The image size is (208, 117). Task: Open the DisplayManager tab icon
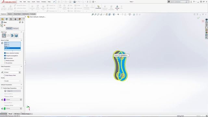tap(19, 19)
